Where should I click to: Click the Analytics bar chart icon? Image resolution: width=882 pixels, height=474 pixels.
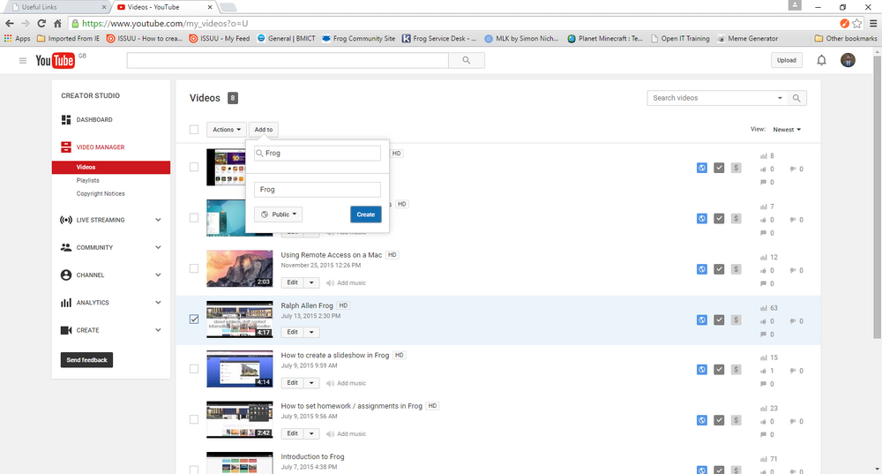tap(66, 302)
